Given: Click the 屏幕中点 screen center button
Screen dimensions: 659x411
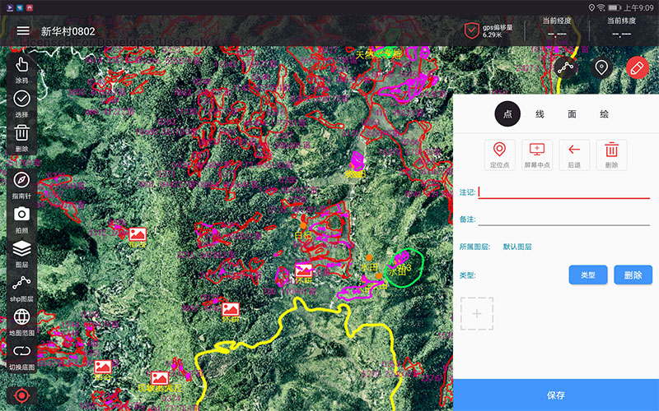Looking at the screenshot, I should (x=537, y=155).
